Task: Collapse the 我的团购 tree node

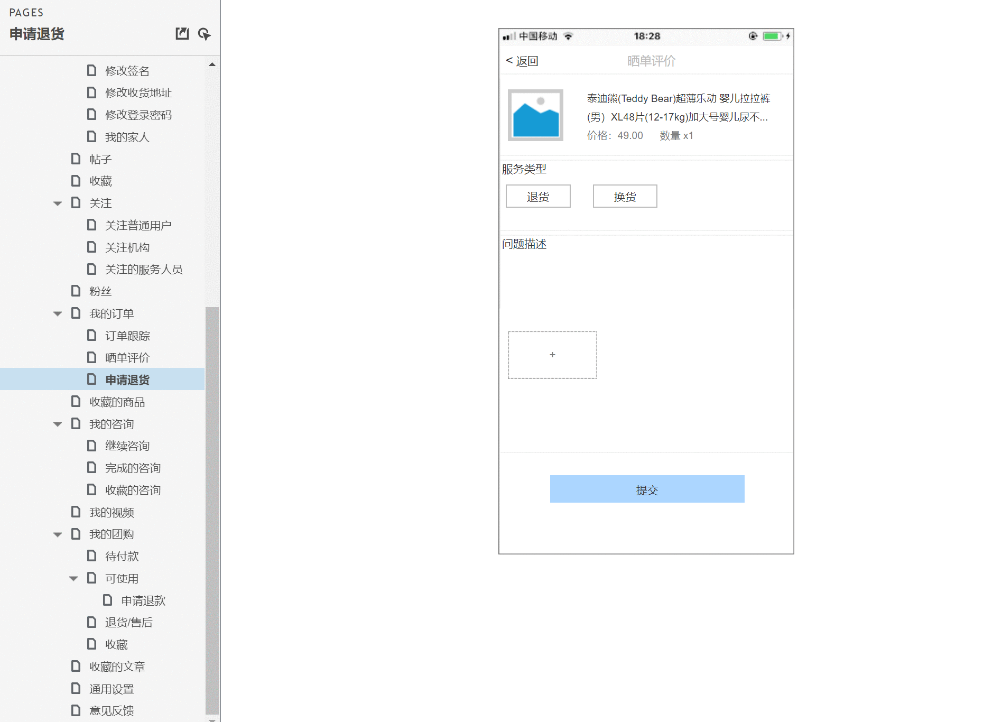Action: point(58,534)
